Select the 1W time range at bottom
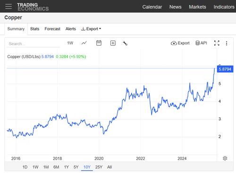The height and width of the screenshot is (173, 236). click(35, 167)
